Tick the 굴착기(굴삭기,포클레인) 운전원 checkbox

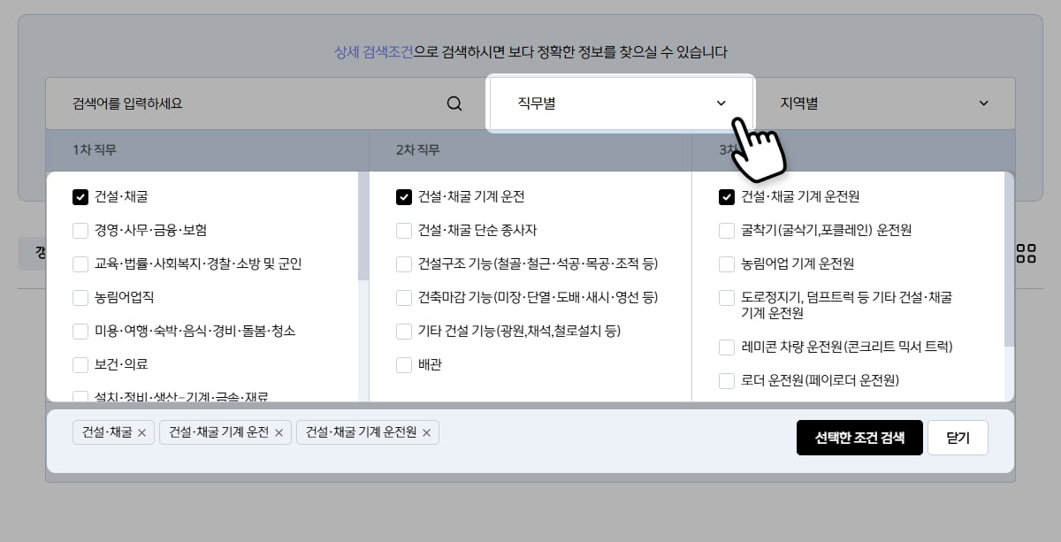coord(727,231)
